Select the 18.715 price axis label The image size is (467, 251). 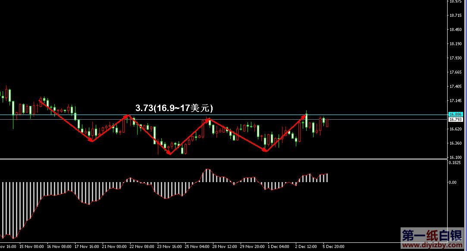point(455,15)
